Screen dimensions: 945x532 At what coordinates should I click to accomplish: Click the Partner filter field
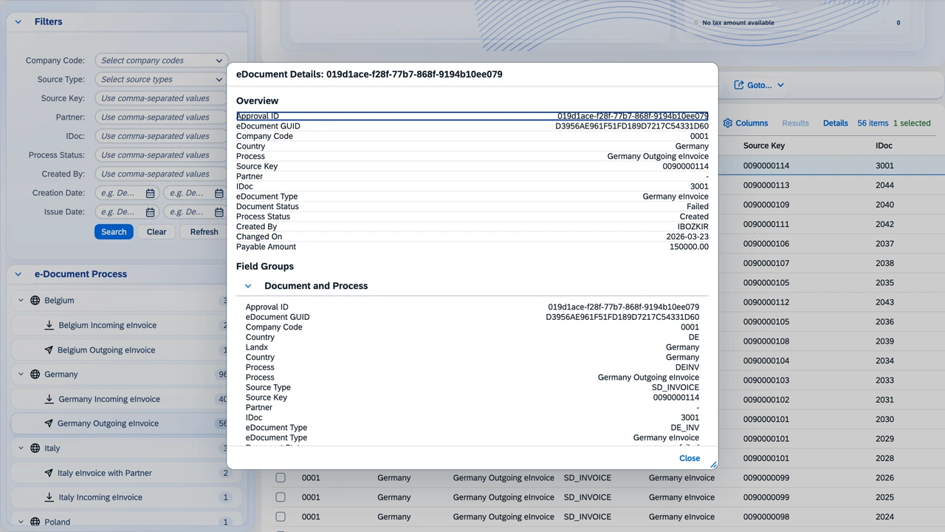point(162,117)
